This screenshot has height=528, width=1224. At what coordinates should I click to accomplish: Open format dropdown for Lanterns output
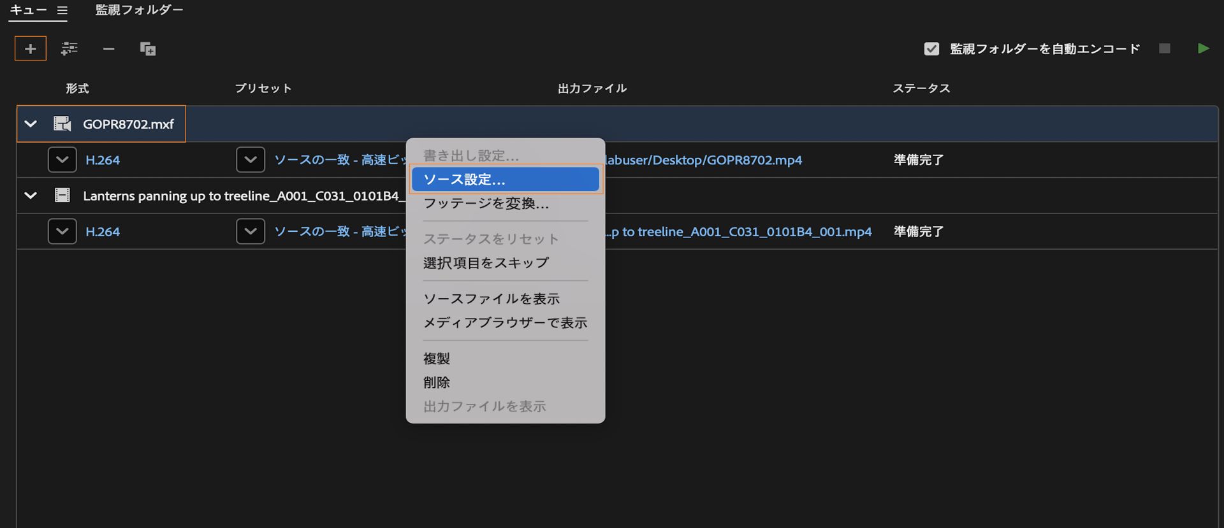click(62, 231)
